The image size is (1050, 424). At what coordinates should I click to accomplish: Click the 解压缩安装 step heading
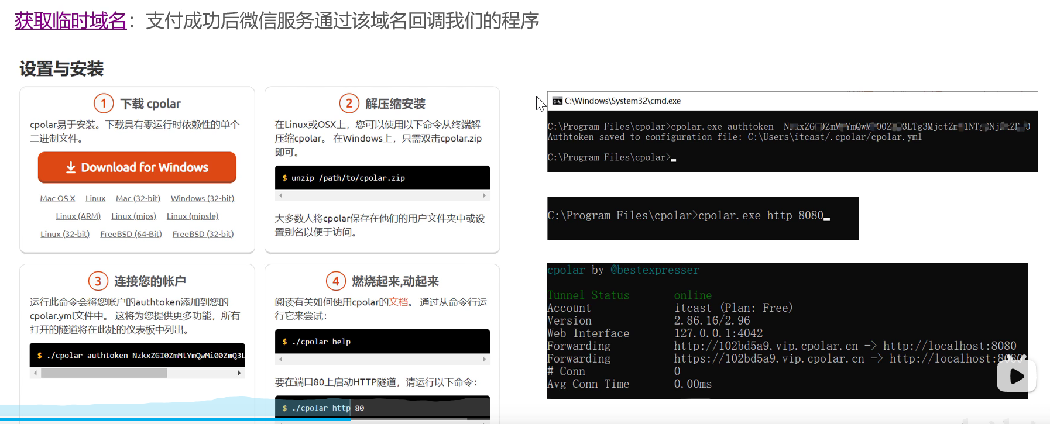(x=395, y=104)
